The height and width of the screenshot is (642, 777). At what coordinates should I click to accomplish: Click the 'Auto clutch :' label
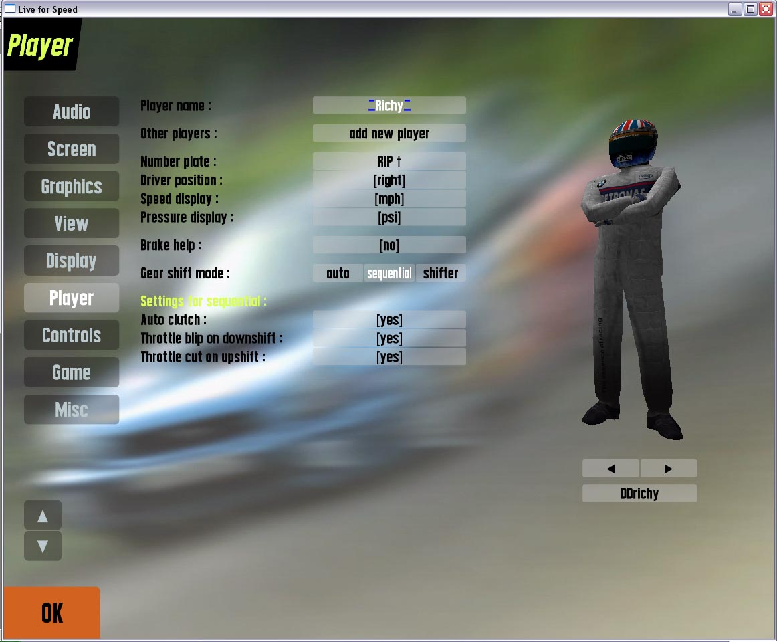click(173, 320)
